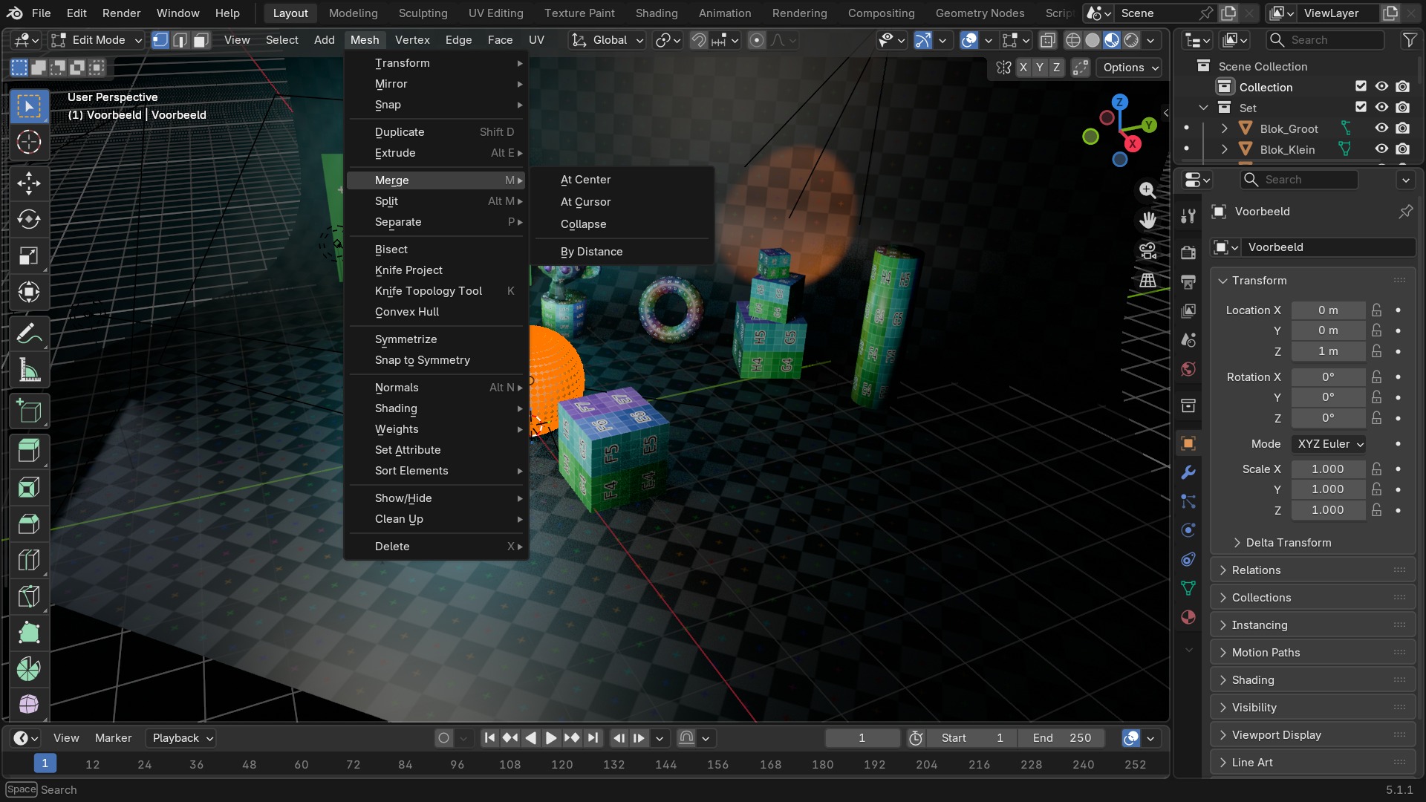1426x802 pixels.
Task: Expand Blok_Groot in the outliner
Action: tap(1224, 128)
